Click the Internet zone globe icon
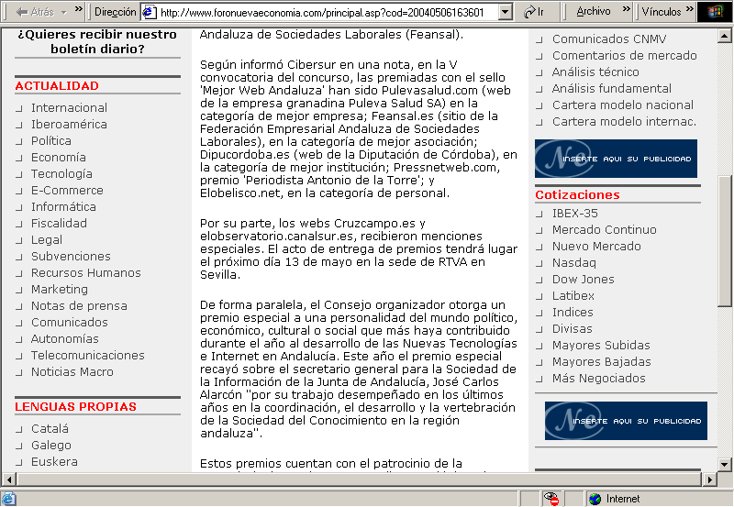734x507 pixels. click(x=595, y=499)
